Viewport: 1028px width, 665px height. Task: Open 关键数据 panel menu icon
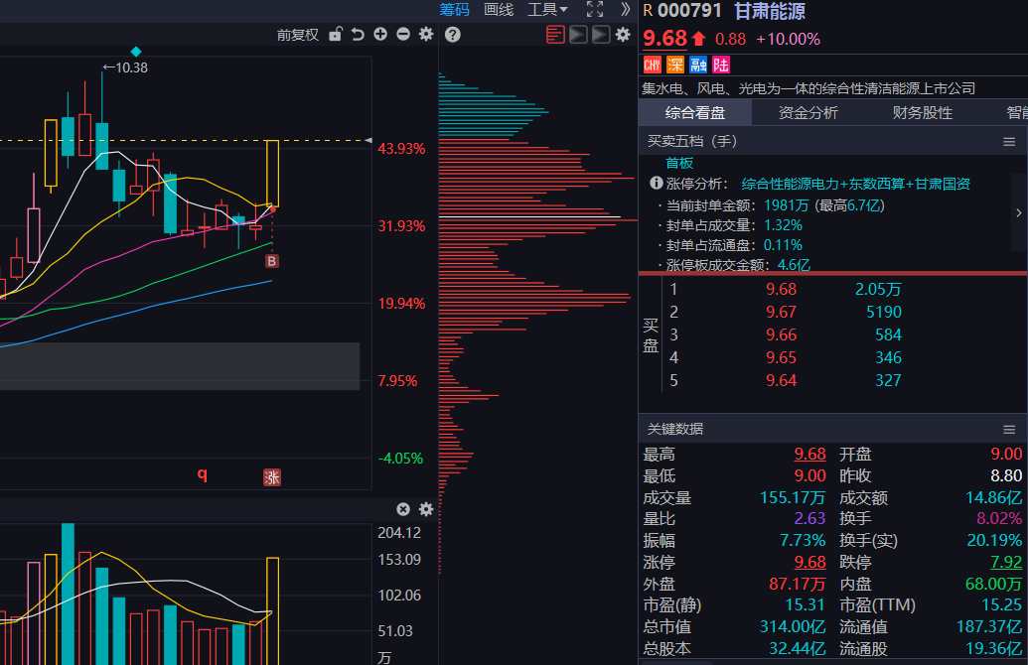tap(1009, 430)
